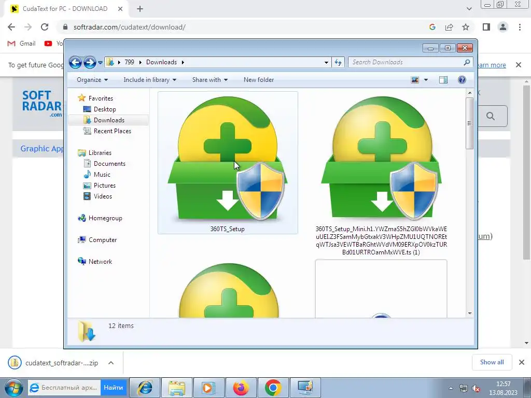
Task: Click Softradar logo on webpage
Action: pyautogui.click(x=42, y=104)
